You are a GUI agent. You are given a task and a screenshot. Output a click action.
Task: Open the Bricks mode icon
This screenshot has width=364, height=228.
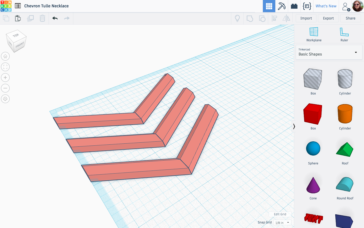294,6
